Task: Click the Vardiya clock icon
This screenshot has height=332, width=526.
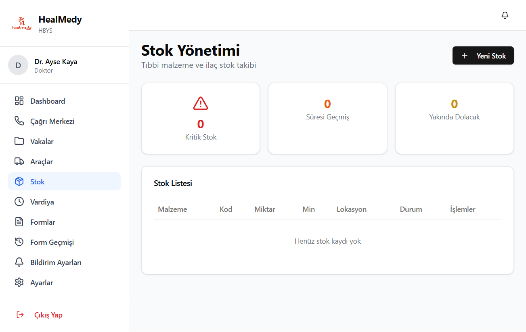Action: (x=19, y=201)
